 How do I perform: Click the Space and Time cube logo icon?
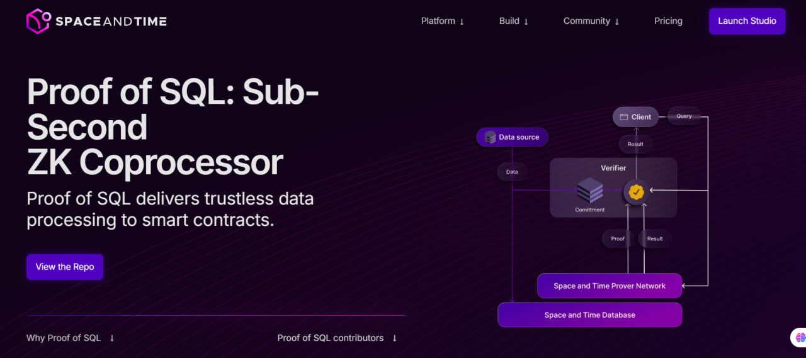[38, 21]
